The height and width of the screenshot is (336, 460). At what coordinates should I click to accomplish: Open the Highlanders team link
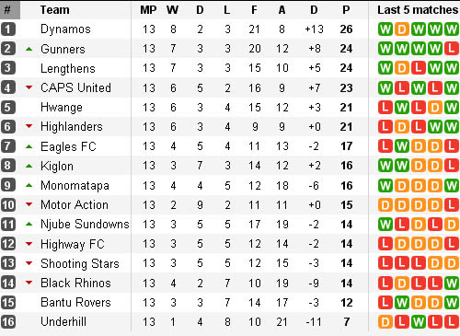[72, 127]
